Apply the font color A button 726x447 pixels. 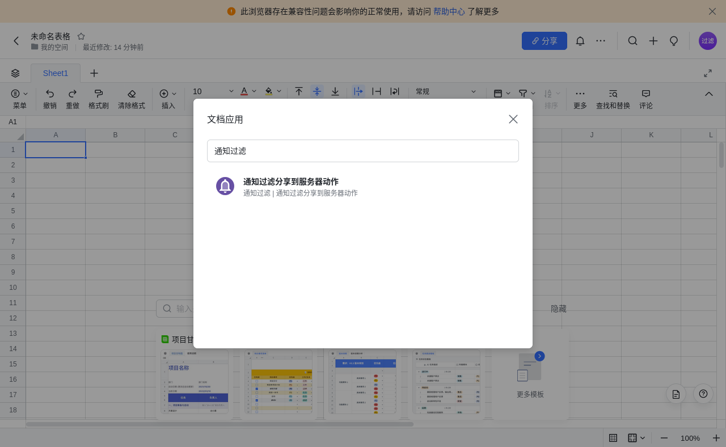click(244, 91)
